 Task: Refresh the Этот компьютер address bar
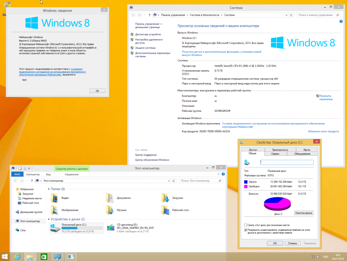tap(174, 181)
